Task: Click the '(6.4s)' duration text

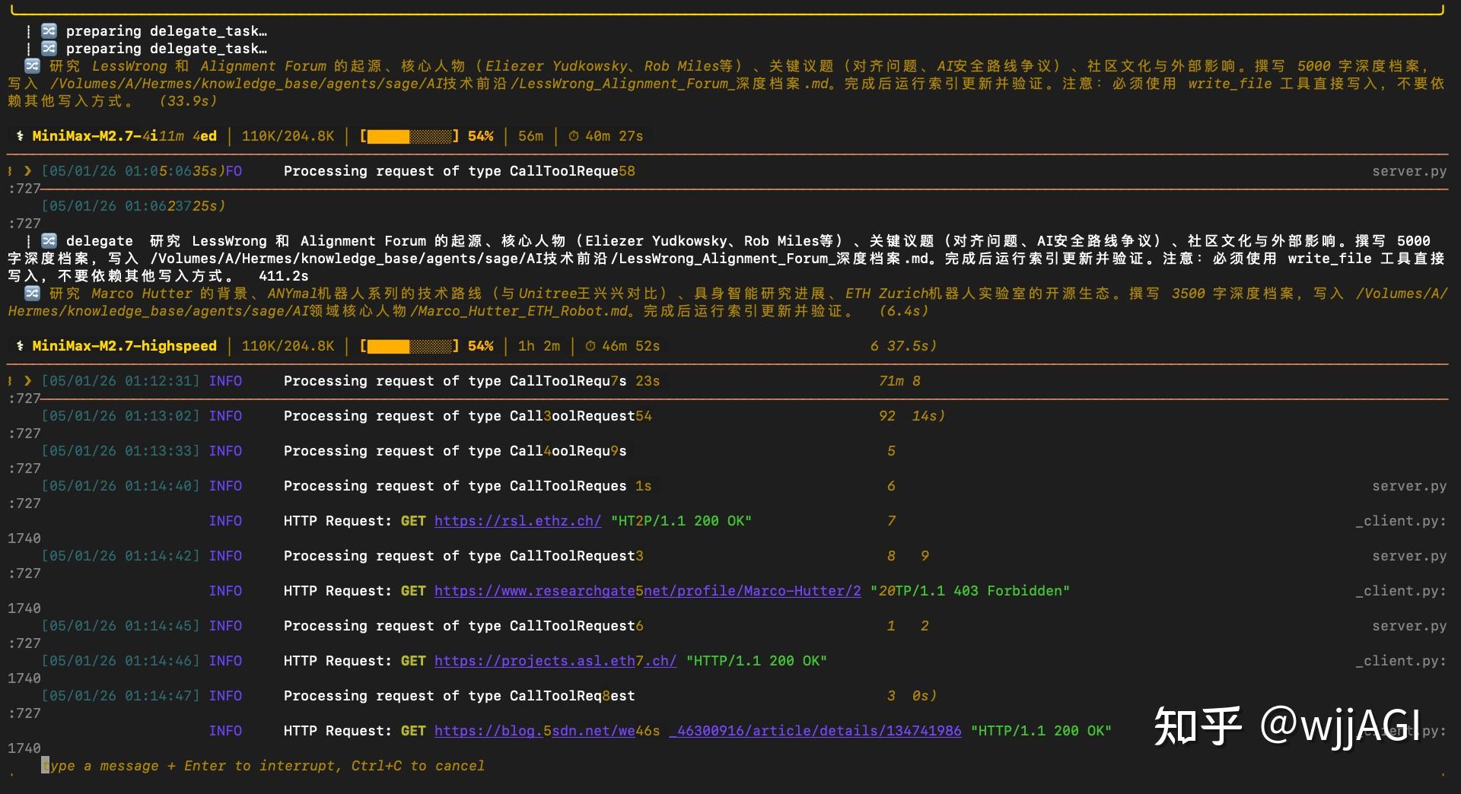Action: [903, 311]
